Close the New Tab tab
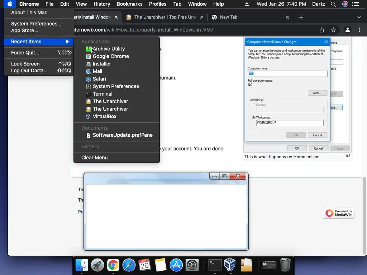The width and height of the screenshot is (367, 275). pyautogui.click(x=287, y=17)
